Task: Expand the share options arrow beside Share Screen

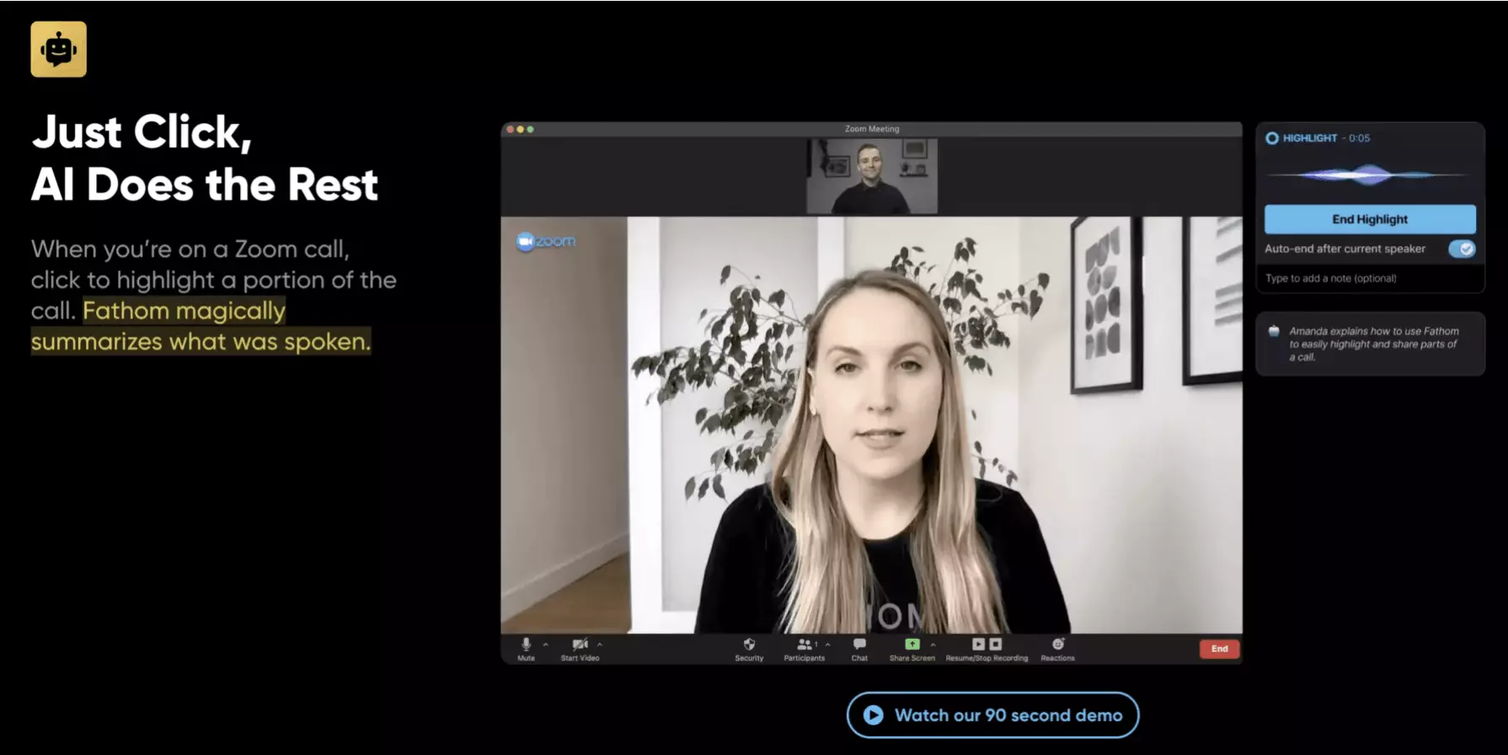Action: tap(933, 645)
